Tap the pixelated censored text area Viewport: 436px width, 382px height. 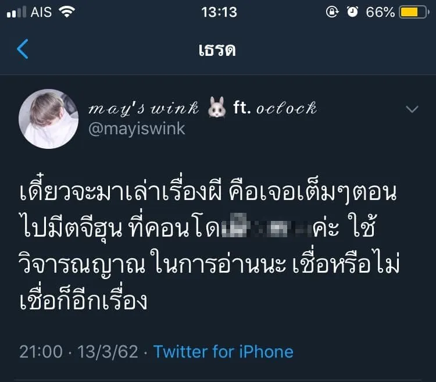pos(267,226)
